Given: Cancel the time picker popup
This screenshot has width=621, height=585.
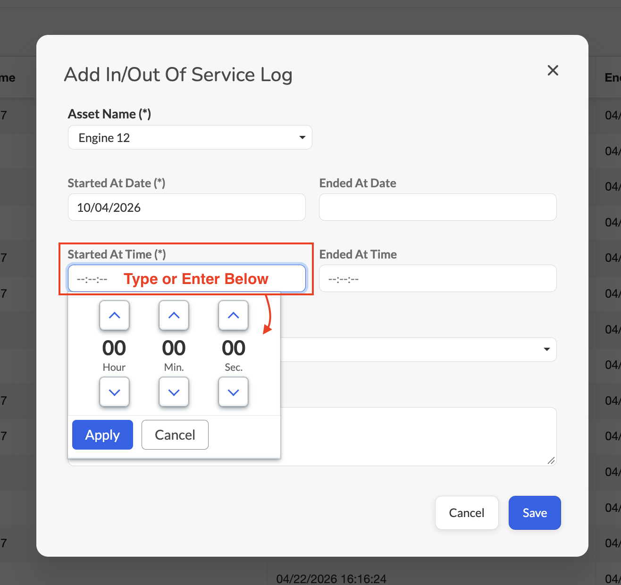Looking at the screenshot, I should click(x=175, y=435).
